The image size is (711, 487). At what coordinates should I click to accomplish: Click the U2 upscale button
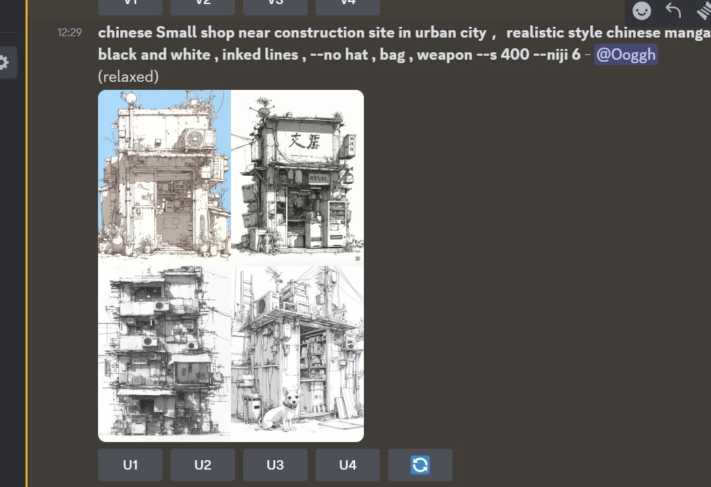click(x=203, y=465)
